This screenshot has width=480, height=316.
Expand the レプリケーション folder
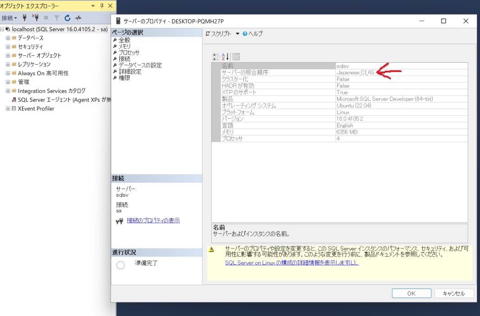(x=8, y=64)
